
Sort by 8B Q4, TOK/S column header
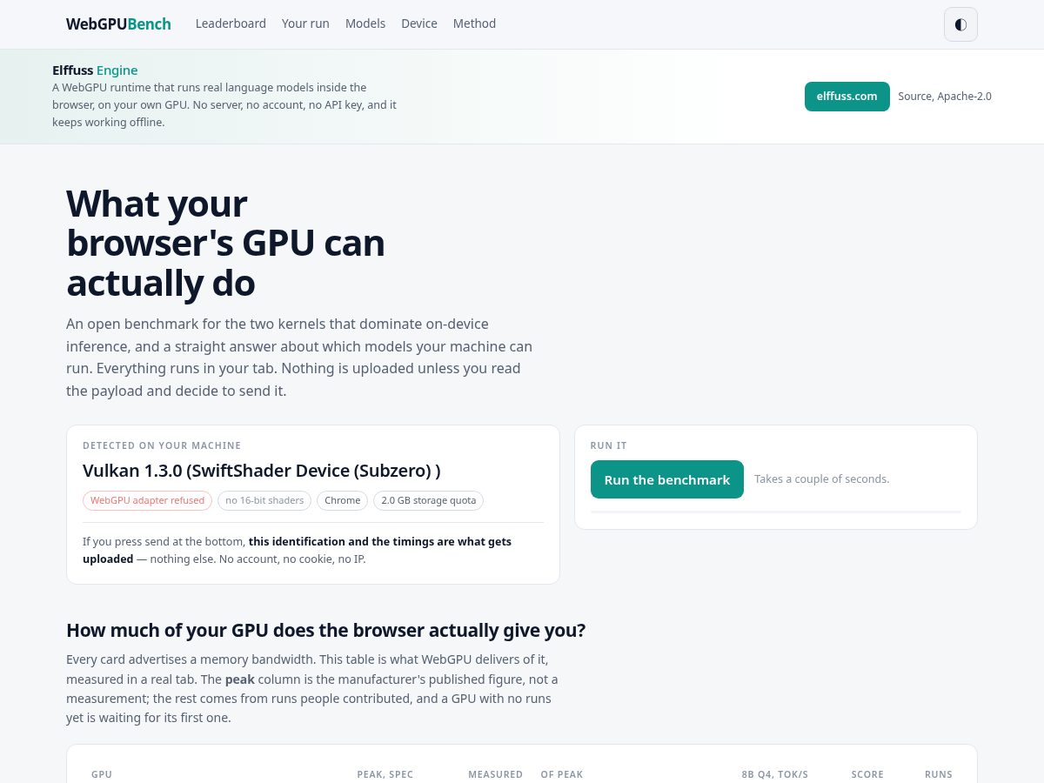(775, 774)
